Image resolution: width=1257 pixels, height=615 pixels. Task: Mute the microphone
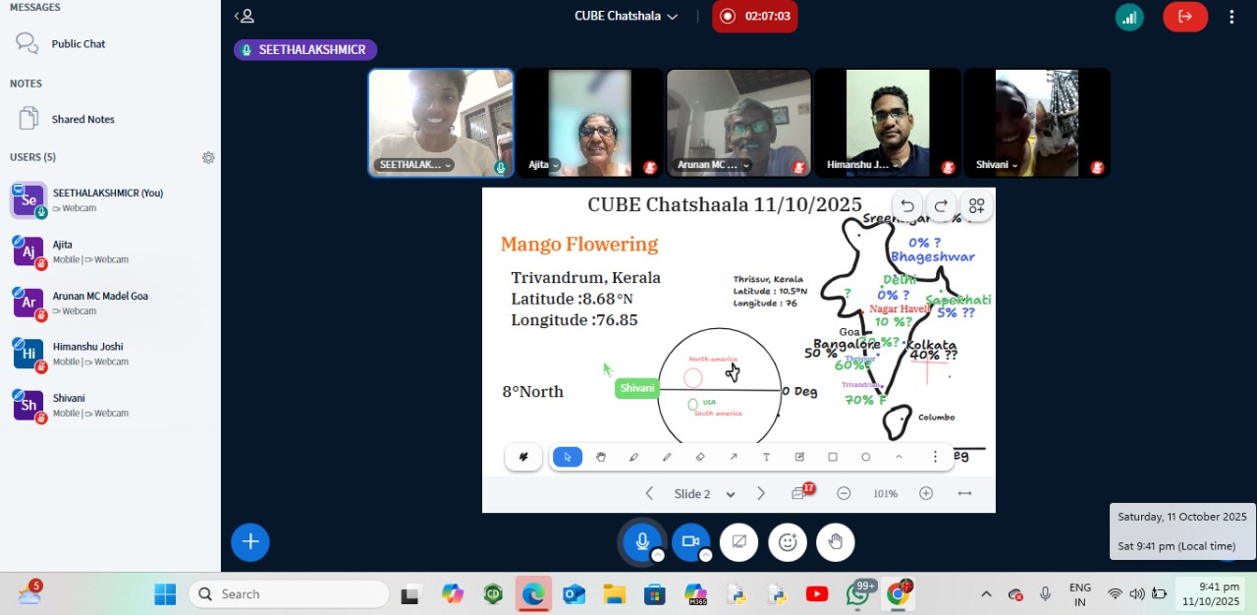pos(642,541)
